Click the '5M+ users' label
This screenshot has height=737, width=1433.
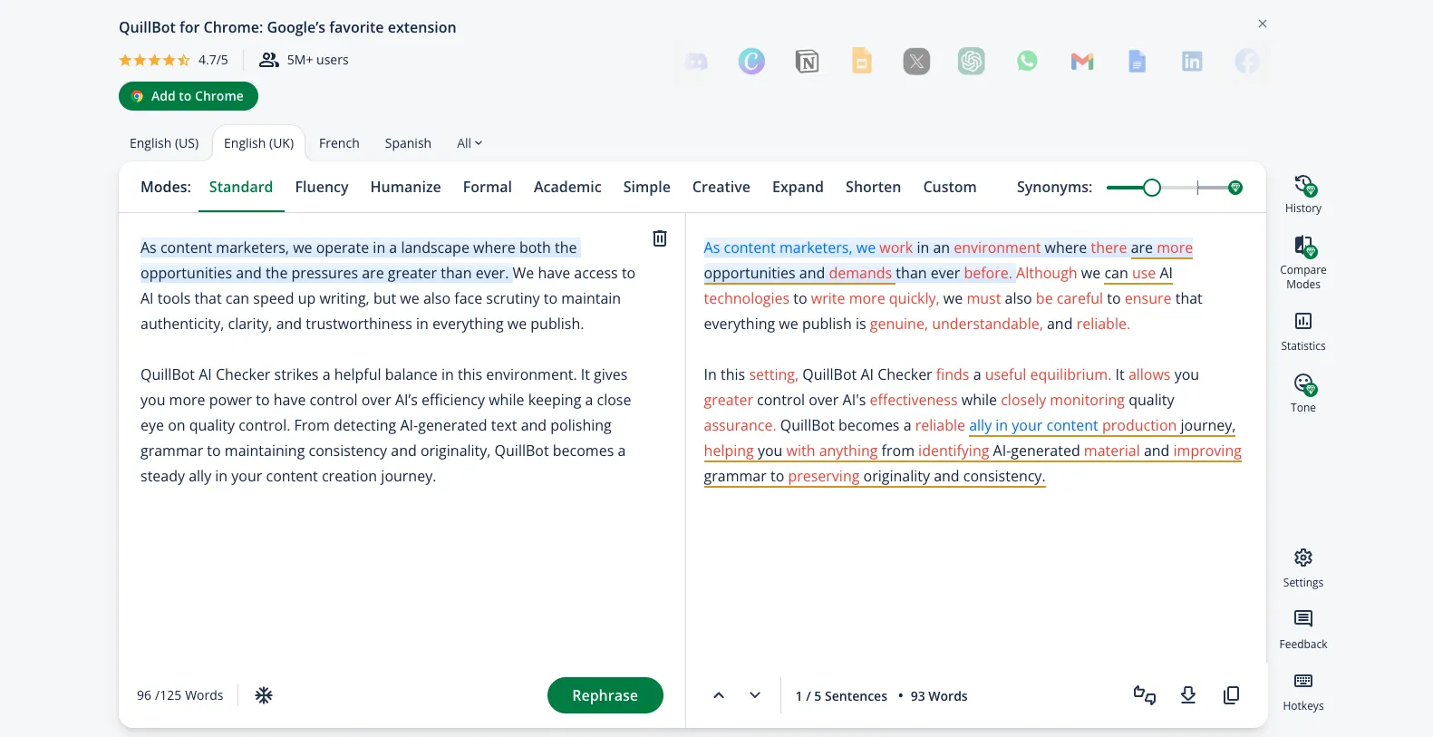pyautogui.click(x=317, y=60)
